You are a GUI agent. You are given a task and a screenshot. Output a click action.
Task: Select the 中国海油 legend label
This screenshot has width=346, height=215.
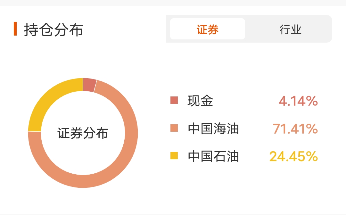[213, 128]
